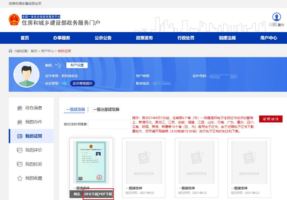Click the profile avatar picture

(26, 75)
